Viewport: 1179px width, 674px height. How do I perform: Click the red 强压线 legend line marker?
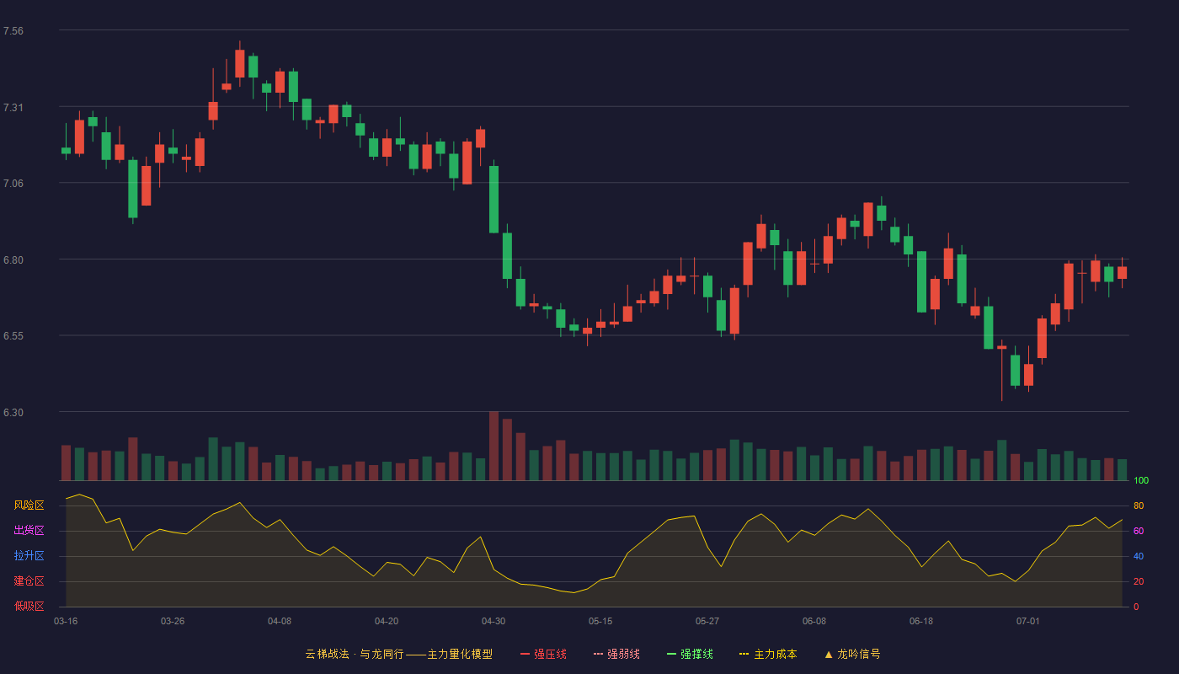pos(525,654)
